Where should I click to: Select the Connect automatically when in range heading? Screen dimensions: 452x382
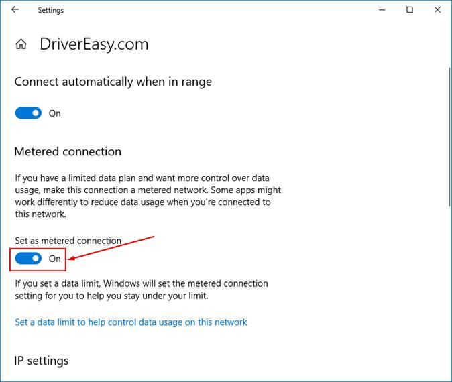coord(113,82)
